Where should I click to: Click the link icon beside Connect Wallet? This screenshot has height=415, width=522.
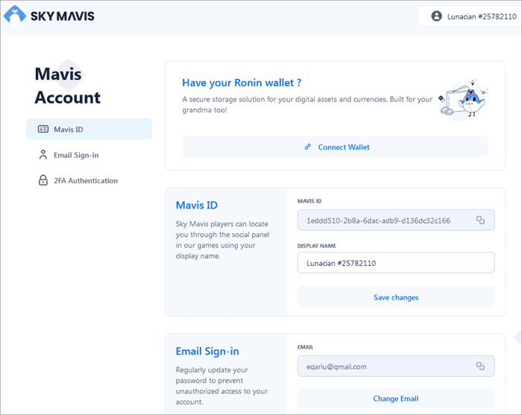(308, 147)
